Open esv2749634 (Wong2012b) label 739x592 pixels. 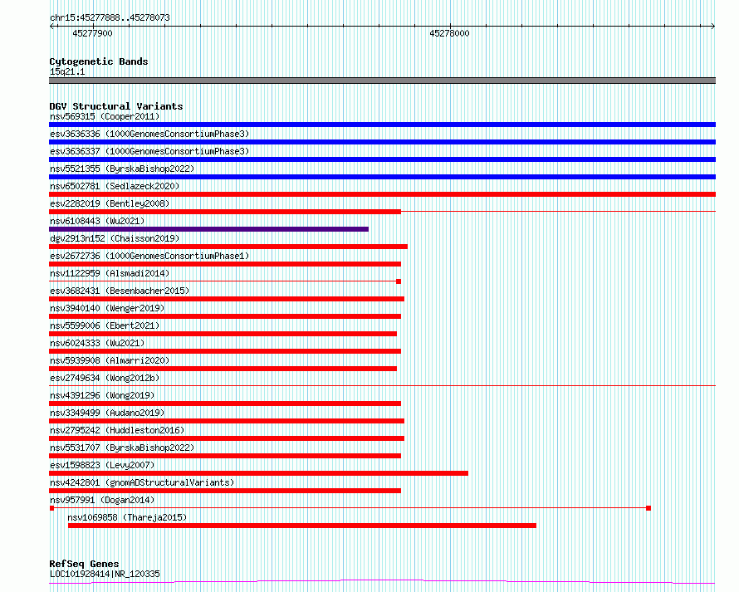(105, 378)
